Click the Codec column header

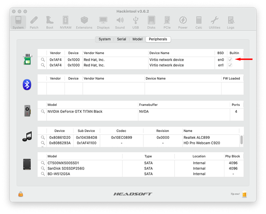121,131
